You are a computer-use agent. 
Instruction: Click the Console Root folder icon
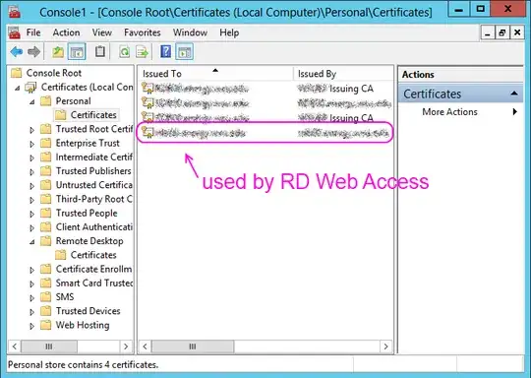click(x=17, y=73)
